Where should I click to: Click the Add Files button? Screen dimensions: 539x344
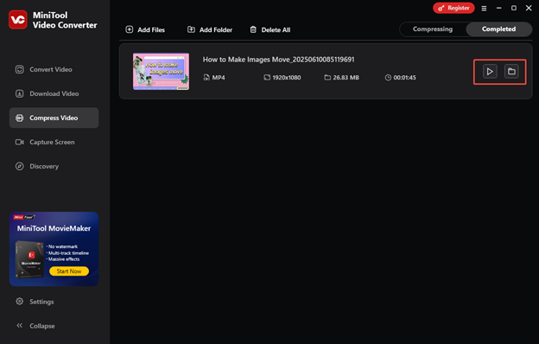point(145,30)
